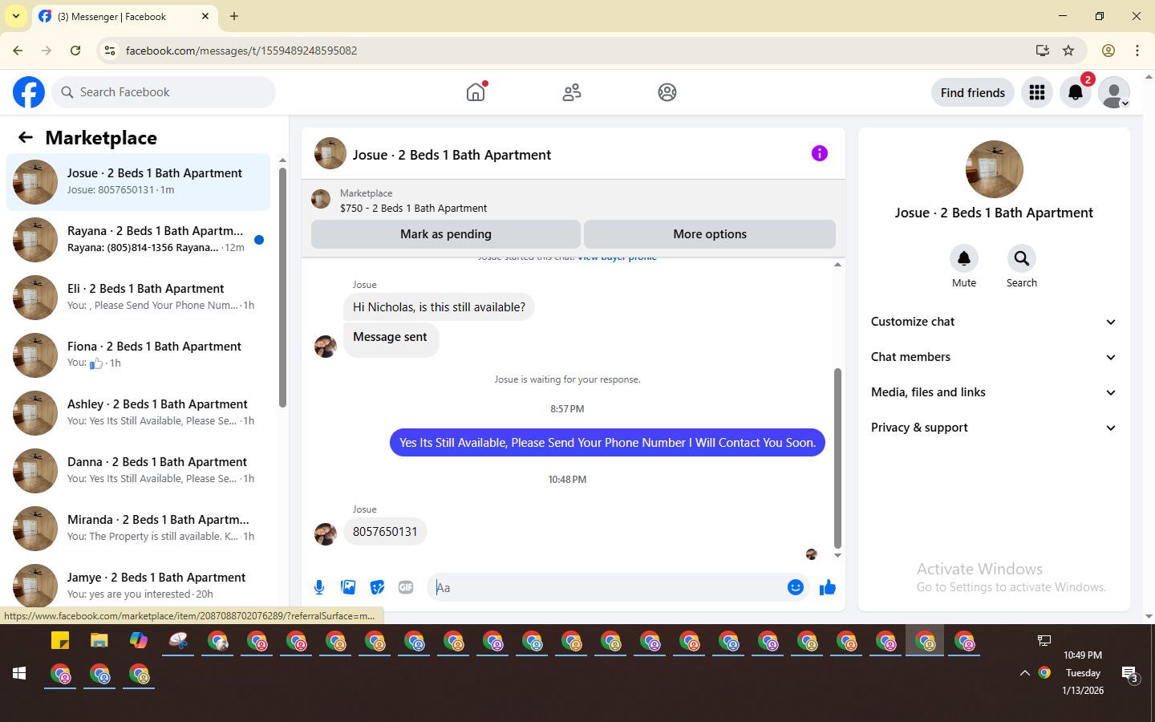Search in conversation magnifier icon
Viewport: 1155px width, 722px height.
(1022, 258)
